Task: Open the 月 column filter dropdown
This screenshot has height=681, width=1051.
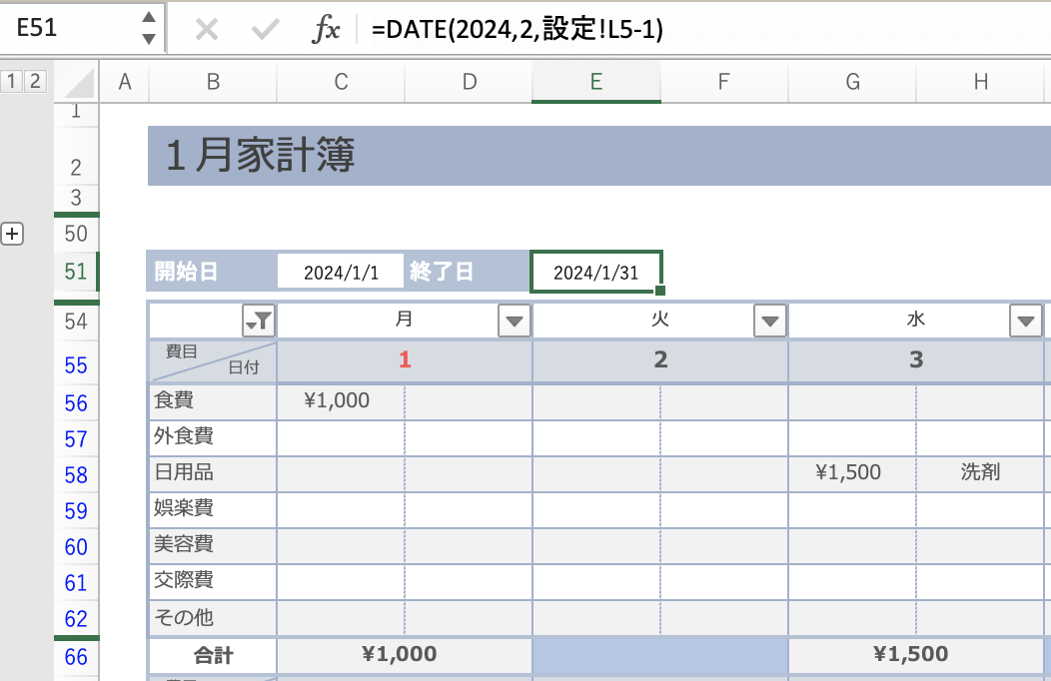Action: point(514,321)
